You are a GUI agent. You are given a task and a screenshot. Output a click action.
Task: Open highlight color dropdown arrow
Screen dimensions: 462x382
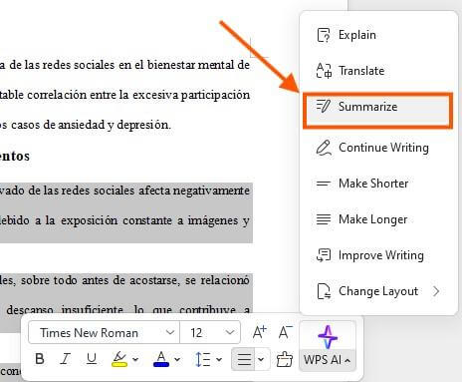pos(135,359)
